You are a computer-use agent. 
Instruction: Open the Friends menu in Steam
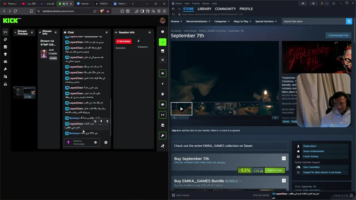(196, 3)
